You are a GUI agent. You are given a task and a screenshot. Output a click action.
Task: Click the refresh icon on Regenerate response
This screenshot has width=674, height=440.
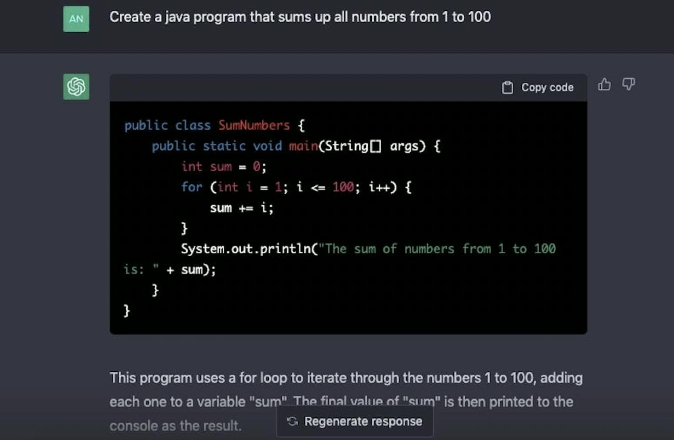(x=292, y=421)
